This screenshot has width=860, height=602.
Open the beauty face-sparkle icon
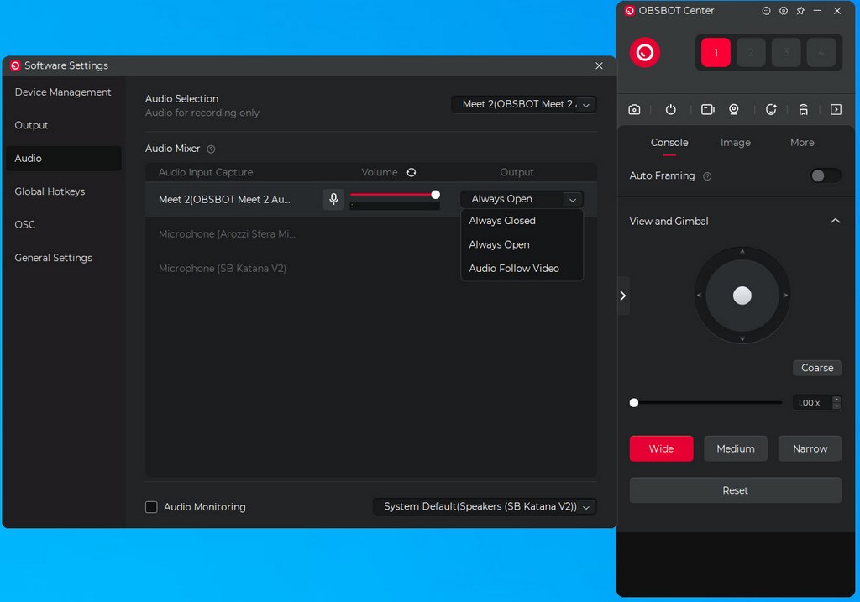coord(771,110)
